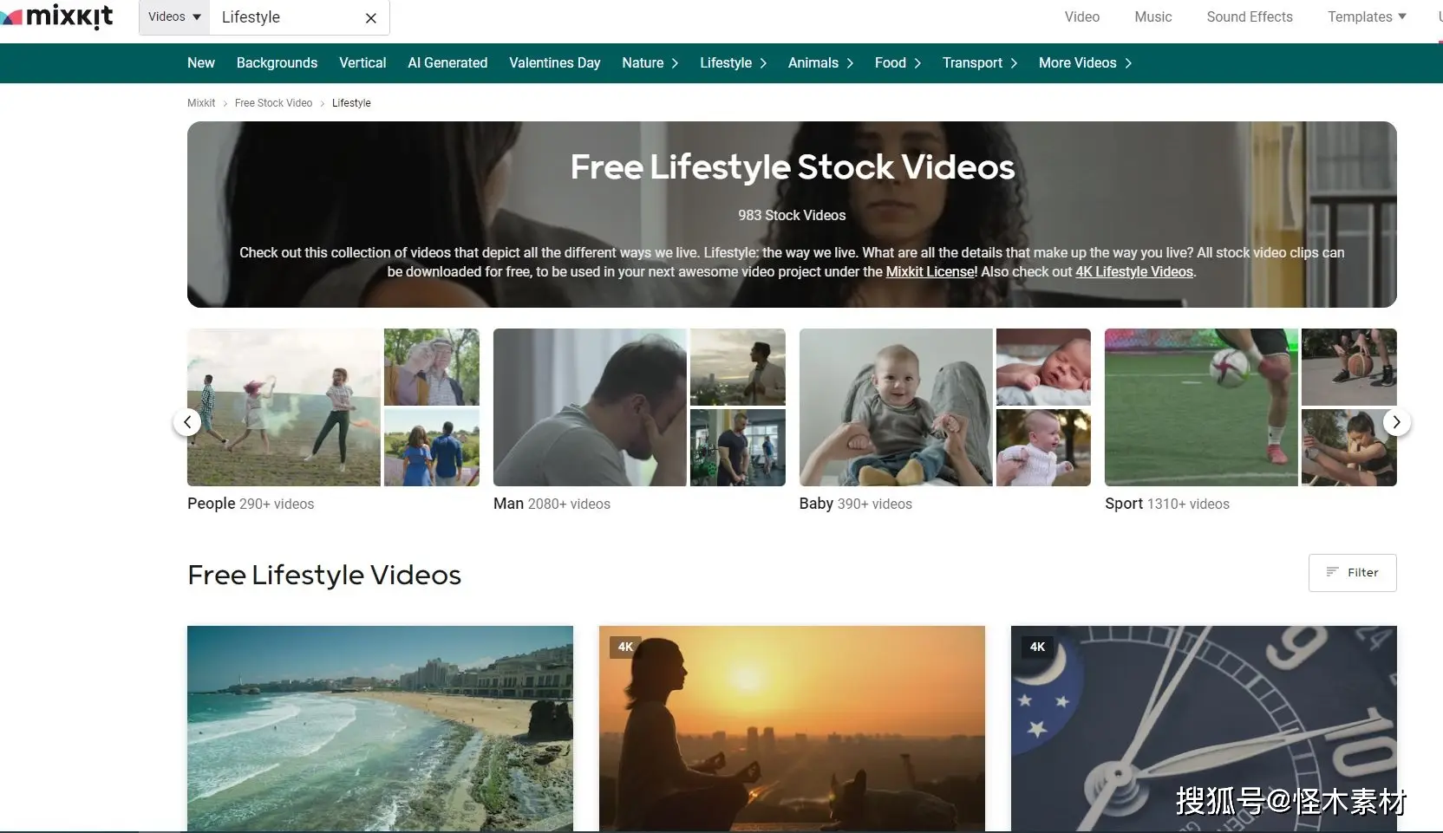The image size is (1443, 833).
Task: Open the elderly couple thumbnail in People
Action: click(x=431, y=367)
